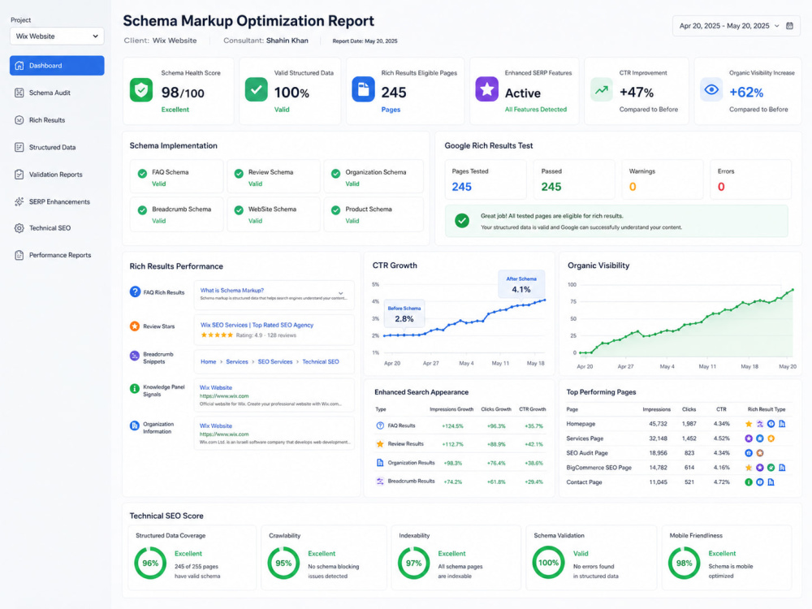This screenshot has width=812, height=609.
Task: Click the 'After Schema 4.1%' chart marker
Action: pos(521,284)
